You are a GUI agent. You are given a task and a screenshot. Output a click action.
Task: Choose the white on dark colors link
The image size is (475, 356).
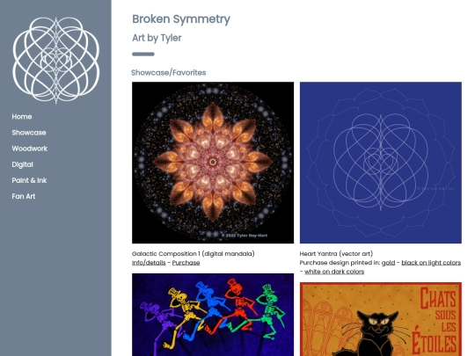(334, 272)
